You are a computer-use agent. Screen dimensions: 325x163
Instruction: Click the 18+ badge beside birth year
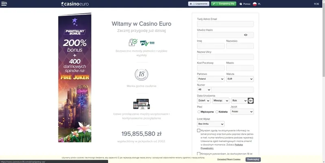tap(251, 101)
